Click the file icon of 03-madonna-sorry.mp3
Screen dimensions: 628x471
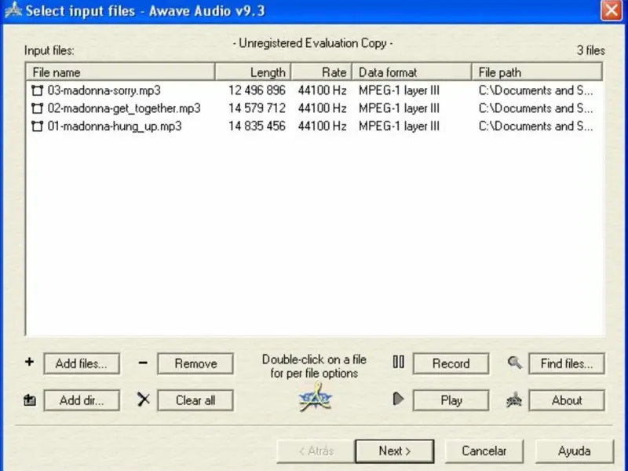(37, 90)
